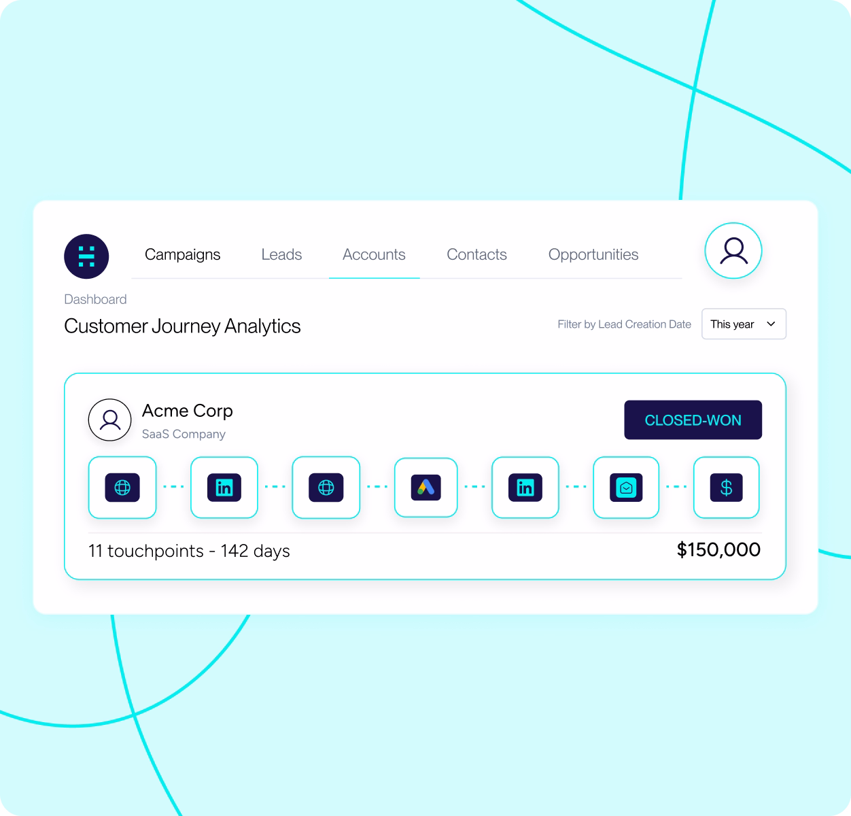
Task: Click the 11 touchpoints - 142 days text
Action: pos(189,551)
